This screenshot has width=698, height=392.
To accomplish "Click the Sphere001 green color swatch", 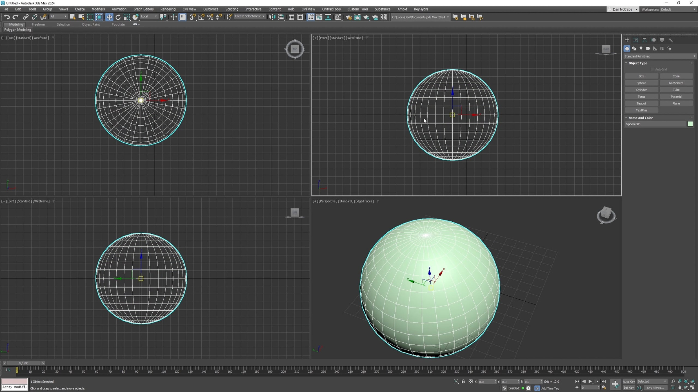I will [690, 124].
